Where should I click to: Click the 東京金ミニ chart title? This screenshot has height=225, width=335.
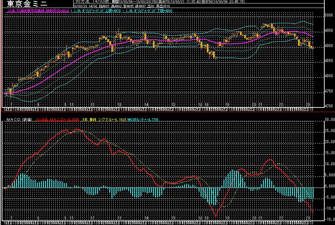pyautogui.click(x=27, y=4)
